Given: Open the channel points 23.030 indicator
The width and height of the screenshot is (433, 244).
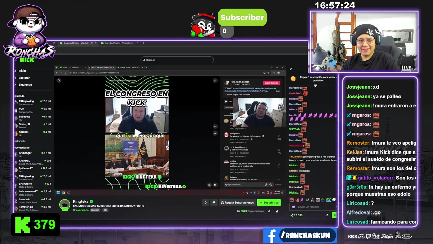Looking at the screenshot, I should click(297, 215).
